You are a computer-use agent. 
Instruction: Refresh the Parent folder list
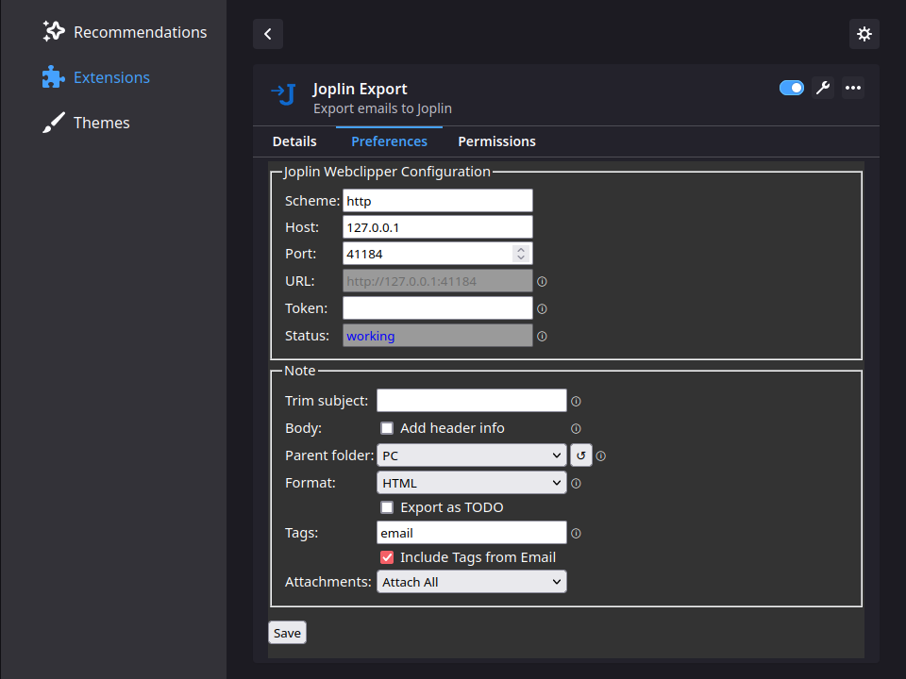point(581,455)
